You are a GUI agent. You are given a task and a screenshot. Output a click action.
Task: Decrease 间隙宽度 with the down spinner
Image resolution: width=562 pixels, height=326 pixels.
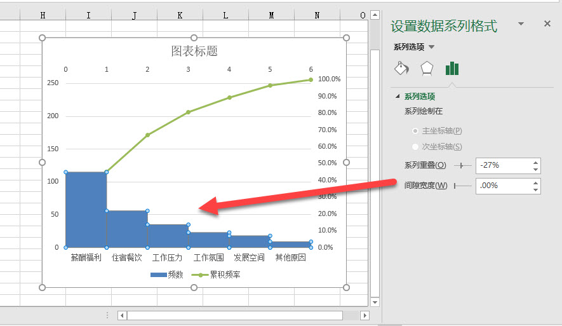535,190
